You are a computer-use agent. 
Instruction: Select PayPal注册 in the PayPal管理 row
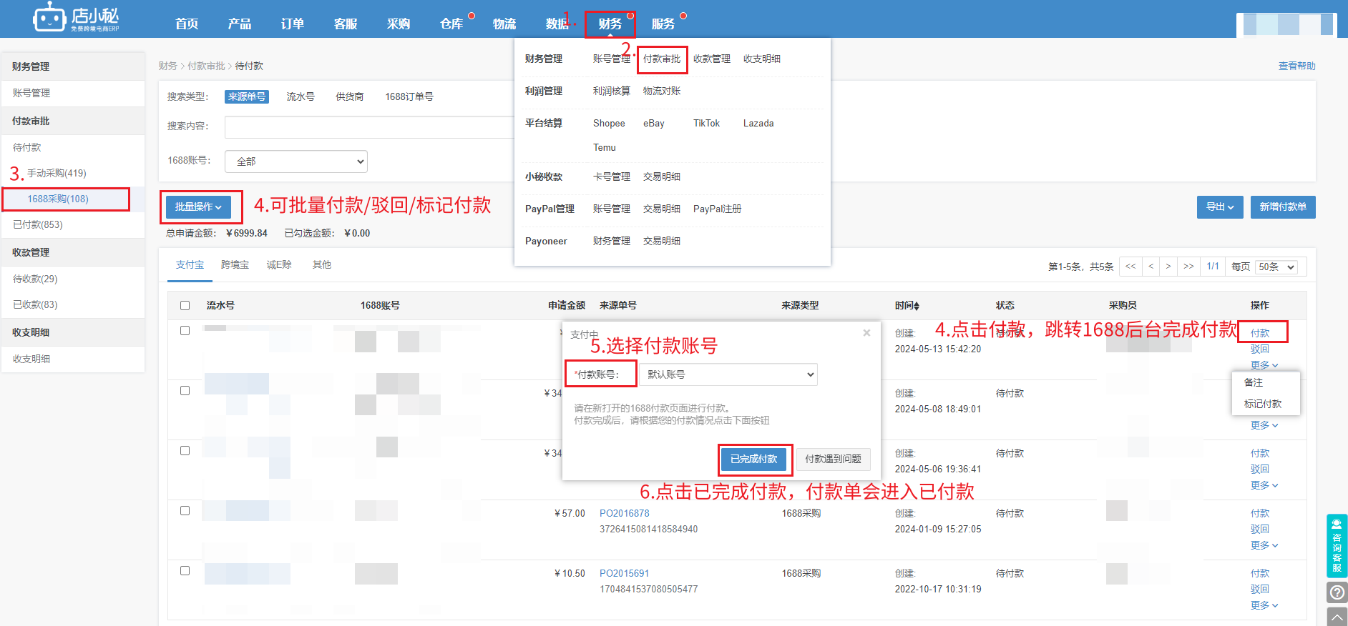(717, 209)
